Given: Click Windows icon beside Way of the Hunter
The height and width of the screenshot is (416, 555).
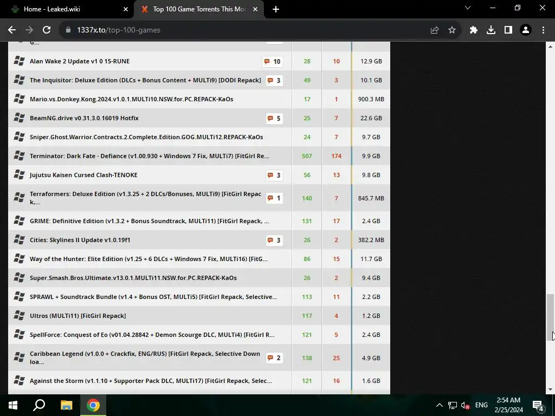Looking at the screenshot, I should [19, 258].
